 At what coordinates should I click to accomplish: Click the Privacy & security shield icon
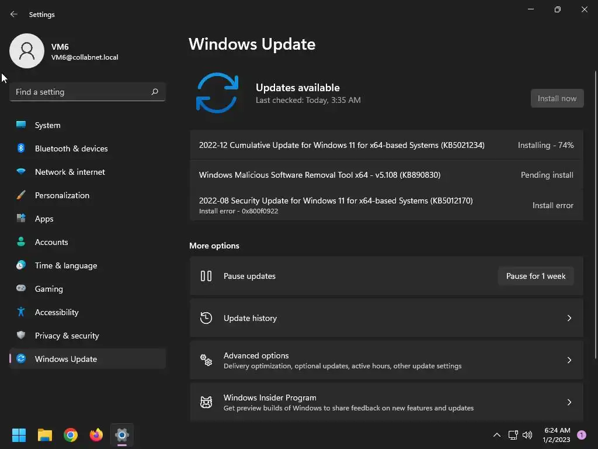[21, 335]
